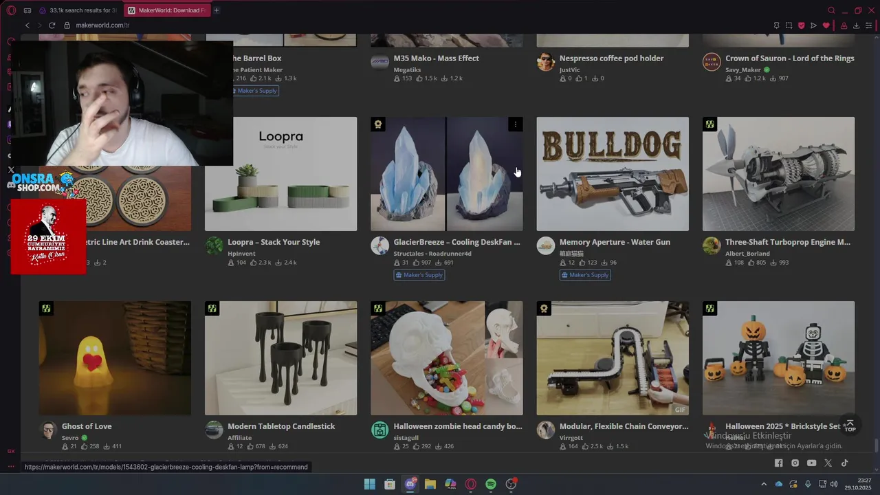Open the Bulldog water gun thumbnail

(x=613, y=174)
